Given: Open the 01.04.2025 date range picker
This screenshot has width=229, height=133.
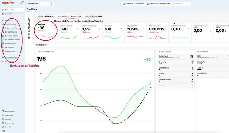Looking at the screenshot, I should click(x=133, y=3).
